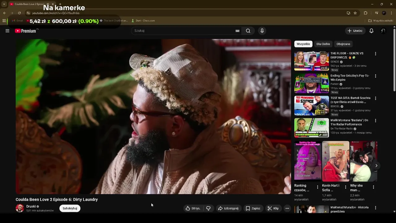Open more actions ellipsis below the video
Viewport: 396px width, 223px height.
tap(287, 208)
